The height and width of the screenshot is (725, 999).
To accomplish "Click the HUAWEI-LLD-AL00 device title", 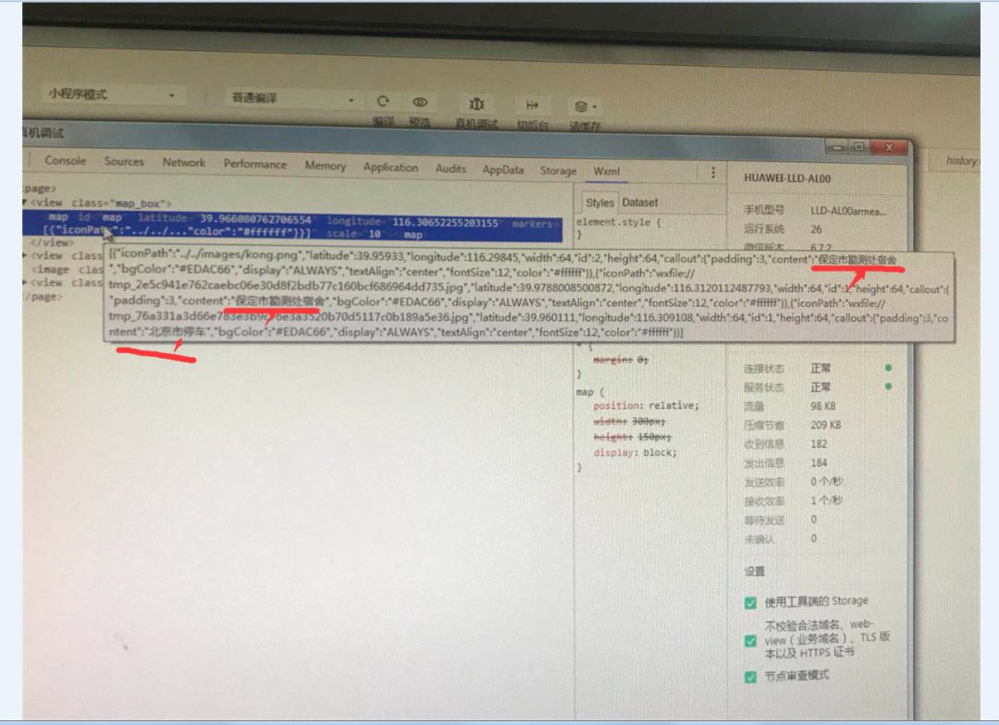I will click(787, 179).
